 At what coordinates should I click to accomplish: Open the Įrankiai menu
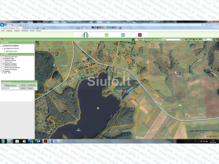32,31
